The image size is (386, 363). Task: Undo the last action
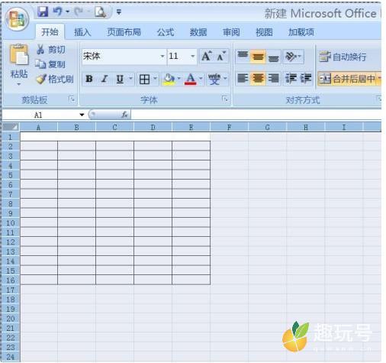click(x=57, y=11)
